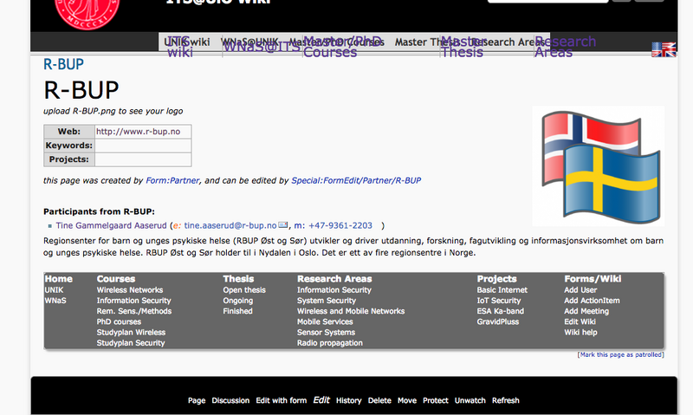
Task: Open the UNIK wiki menu item
Action: coord(187,42)
